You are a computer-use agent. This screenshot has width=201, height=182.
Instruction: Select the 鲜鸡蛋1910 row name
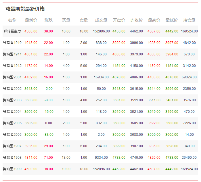tap(12, 43)
